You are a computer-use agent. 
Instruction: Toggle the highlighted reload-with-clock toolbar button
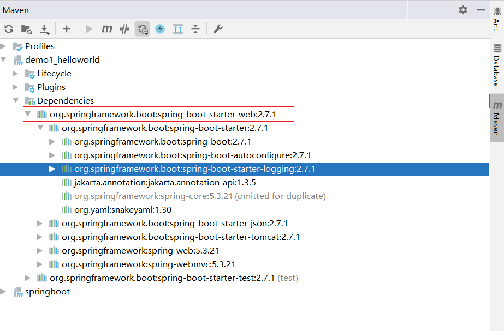tap(143, 29)
